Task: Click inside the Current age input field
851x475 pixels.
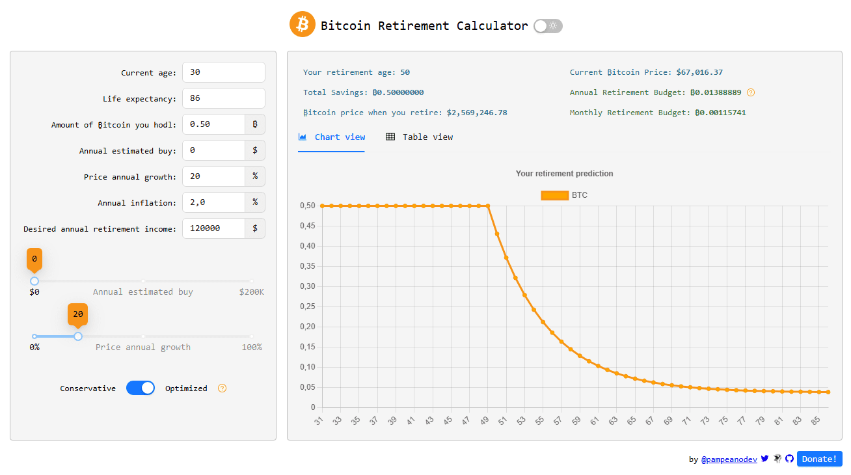Action: (223, 72)
